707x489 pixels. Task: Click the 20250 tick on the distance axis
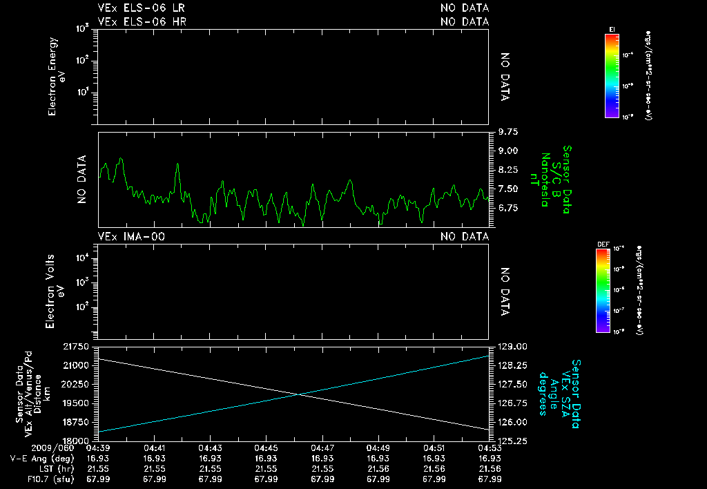pos(76,384)
